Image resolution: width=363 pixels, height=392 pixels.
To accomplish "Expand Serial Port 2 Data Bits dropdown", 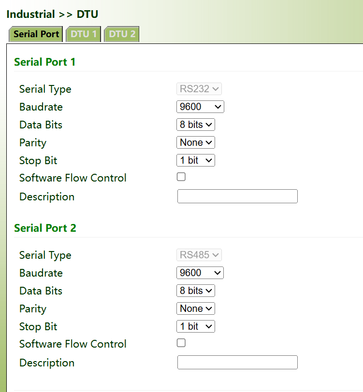I will [195, 291].
